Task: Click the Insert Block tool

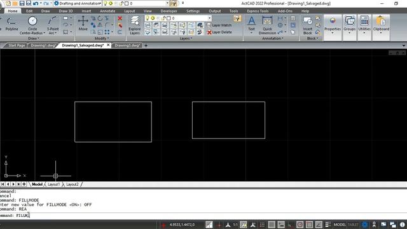Action: click(308, 25)
